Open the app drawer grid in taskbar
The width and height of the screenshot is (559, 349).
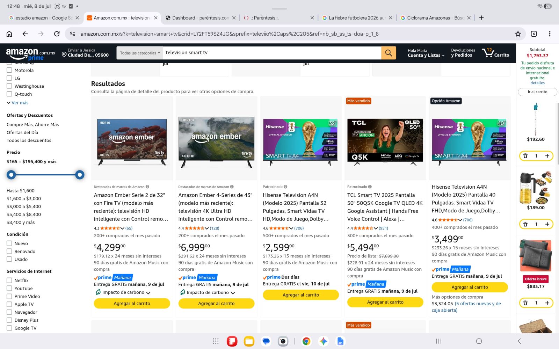[x=216, y=341]
